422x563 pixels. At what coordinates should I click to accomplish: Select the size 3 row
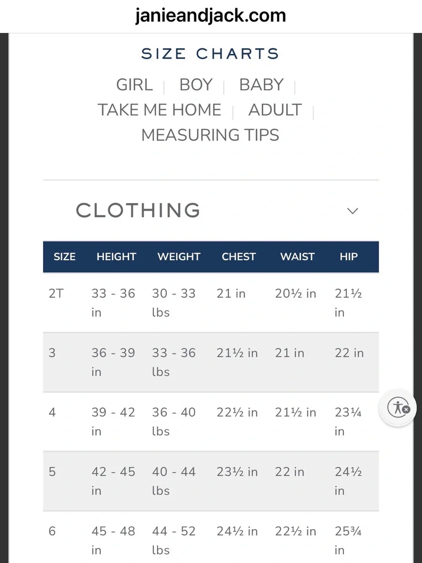[x=211, y=362]
